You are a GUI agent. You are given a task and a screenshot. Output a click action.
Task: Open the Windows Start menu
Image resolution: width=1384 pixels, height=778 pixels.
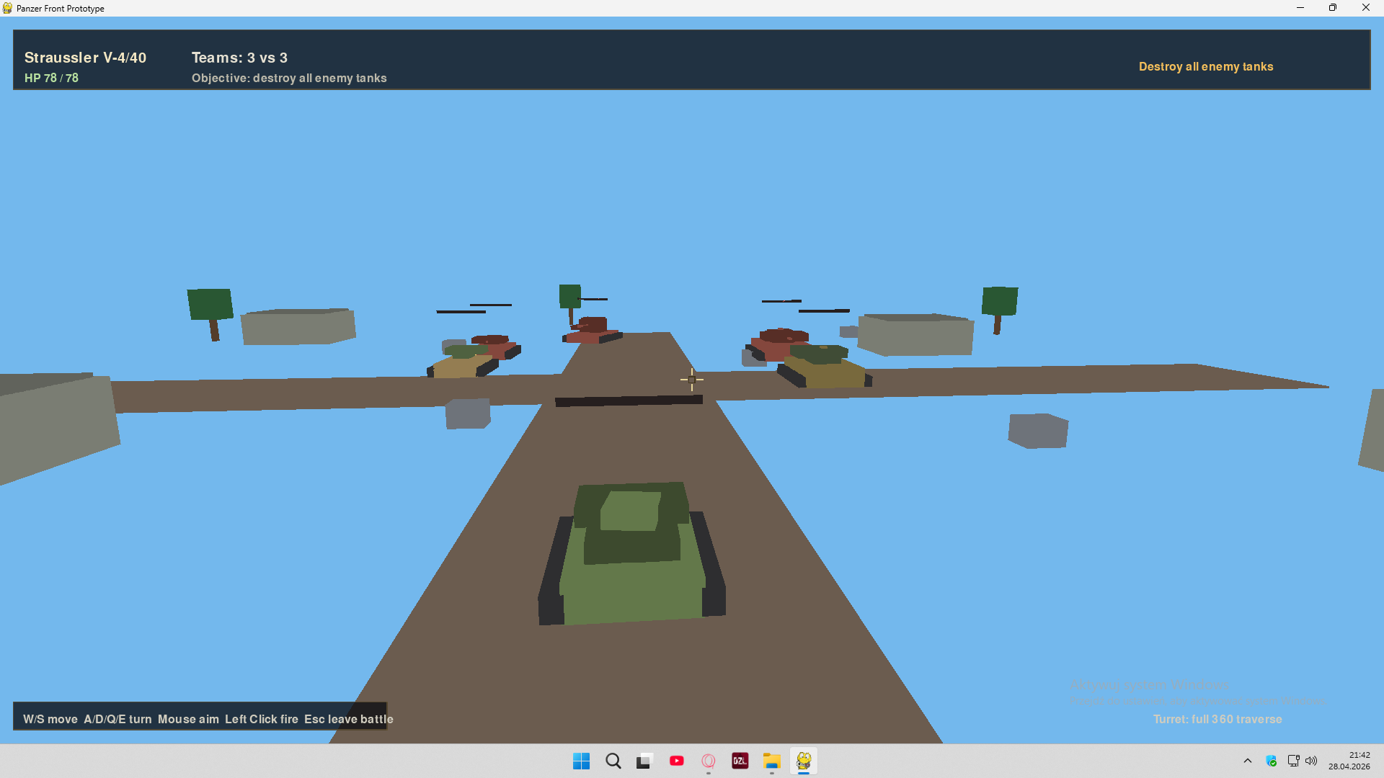581,761
